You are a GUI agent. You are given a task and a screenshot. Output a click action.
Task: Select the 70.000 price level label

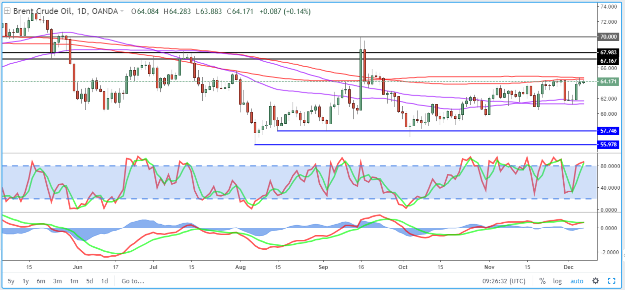pyautogui.click(x=608, y=37)
